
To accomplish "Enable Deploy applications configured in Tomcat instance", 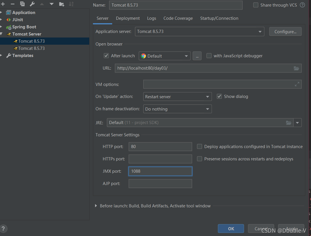I will [199, 147].
